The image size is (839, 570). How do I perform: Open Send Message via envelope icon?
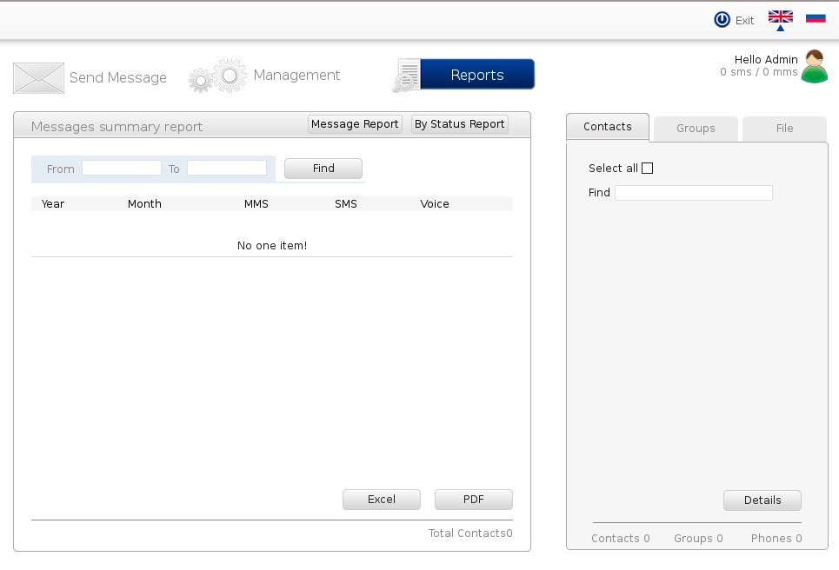tap(38, 78)
